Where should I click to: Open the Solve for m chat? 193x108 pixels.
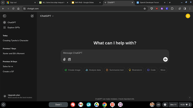click(x=8, y=66)
